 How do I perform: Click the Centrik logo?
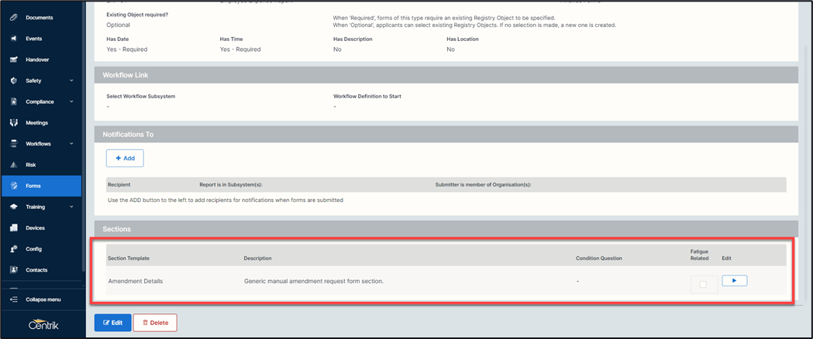43,323
